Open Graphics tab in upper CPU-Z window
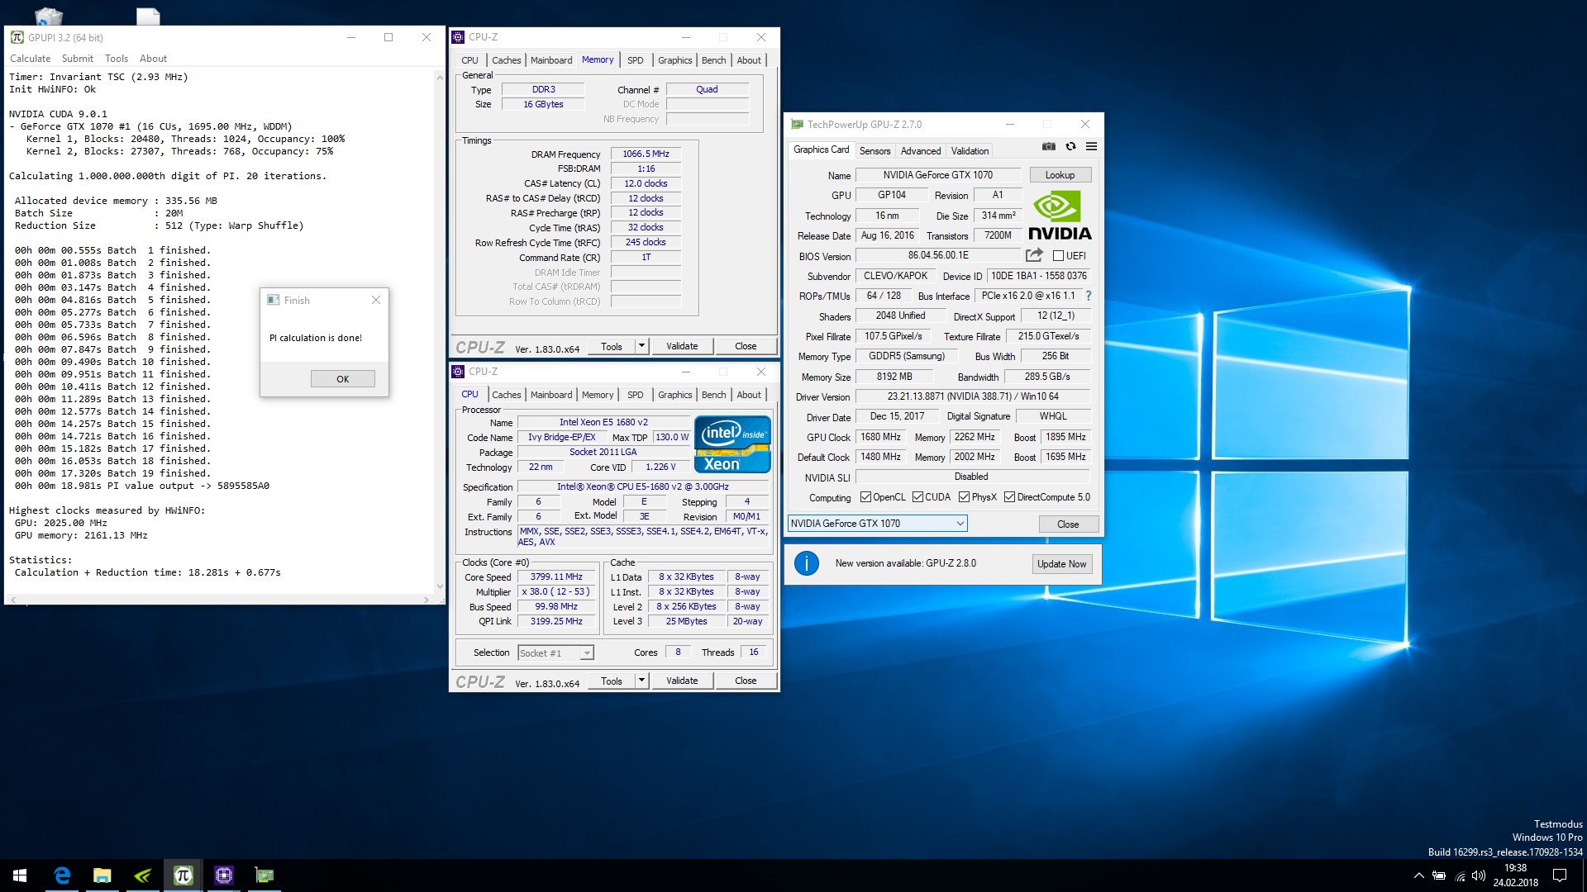The height and width of the screenshot is (892, 1587). [x=674, y=60]
